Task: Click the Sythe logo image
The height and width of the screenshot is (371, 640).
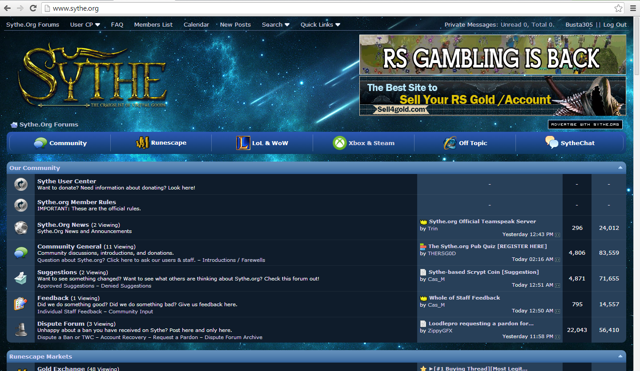Action: 93,75
